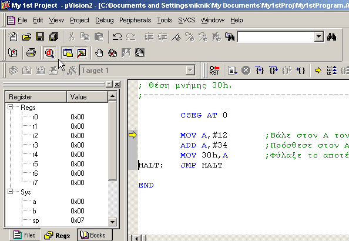Open the File menu
The image size is (349, 241).
tap(22, 20)
